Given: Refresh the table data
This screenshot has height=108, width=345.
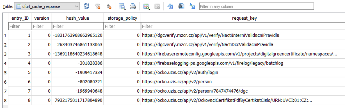Looking at the screenshot, I should (x=86, y=6).
